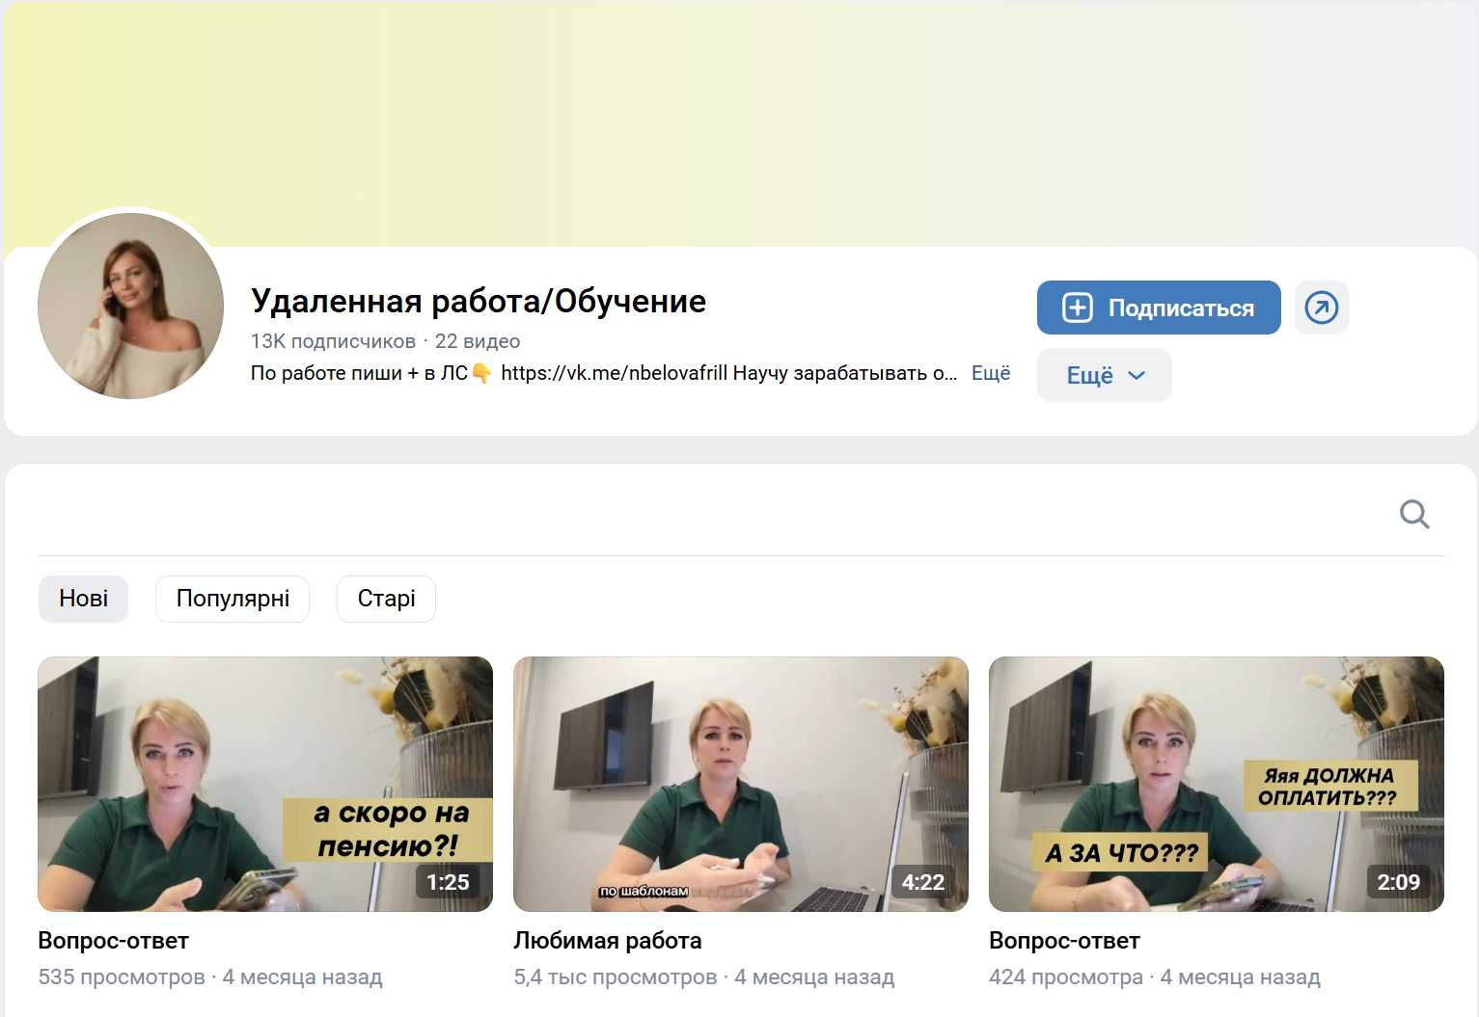Expand channel description via Ещё link
1479x1017 pixels.
(991, 373)
